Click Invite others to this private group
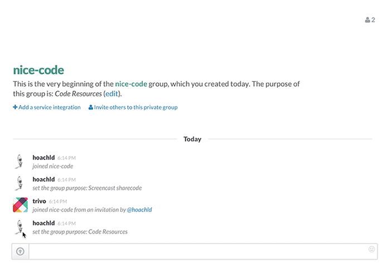Viewport: 388px width, 278px height. (135, 107)
